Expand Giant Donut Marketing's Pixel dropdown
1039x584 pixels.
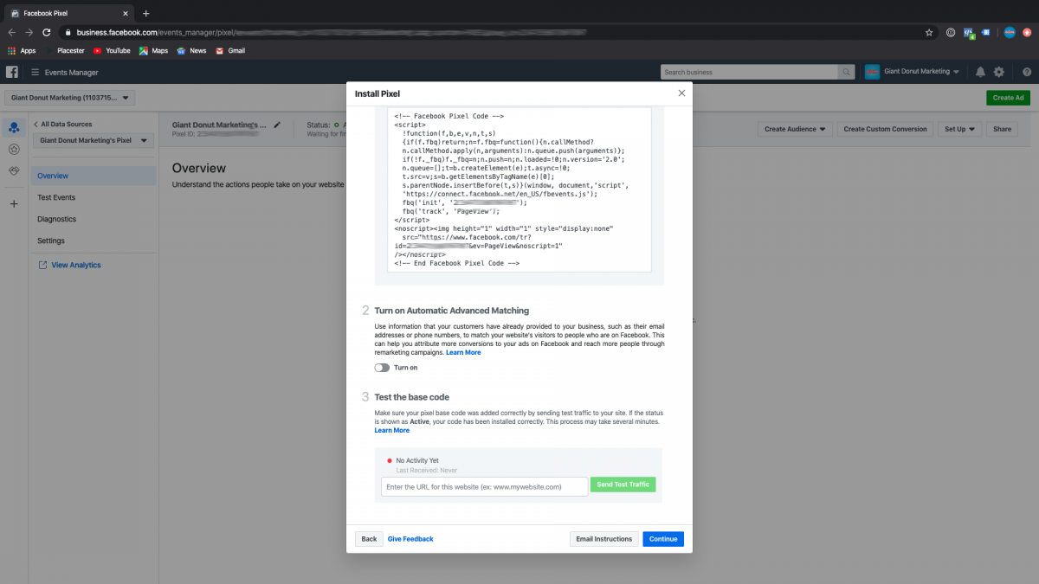[x=93, y=140]
